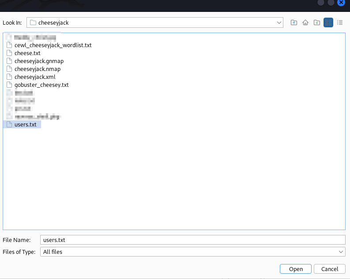Go up one folder level icon
This screenshot has height=279, width=350.
click(294, 22)
